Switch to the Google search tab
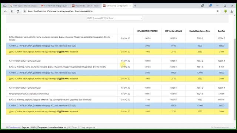The width and height of the screenshot is (237, 133). click(24, 6)
